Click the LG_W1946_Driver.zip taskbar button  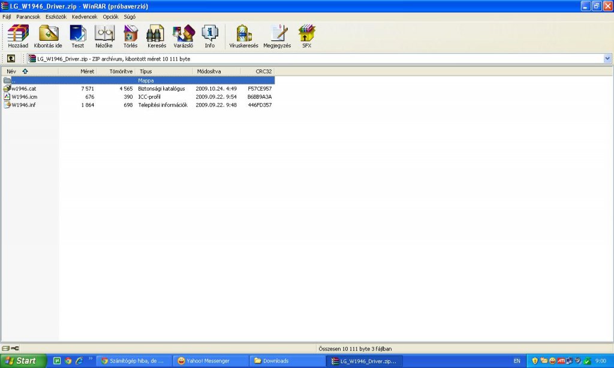coord(365,361)
